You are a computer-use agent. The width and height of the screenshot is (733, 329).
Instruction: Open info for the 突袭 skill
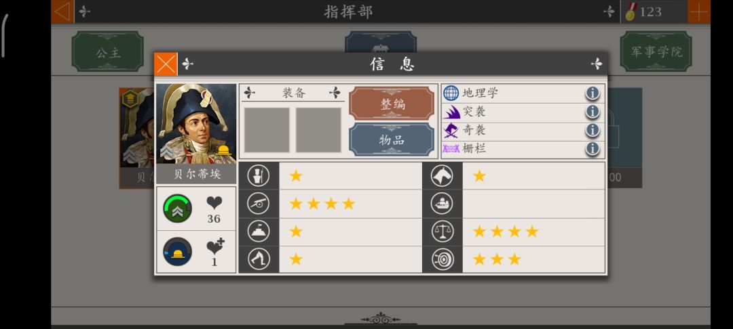pyautogui.click(x=593, y=112)
